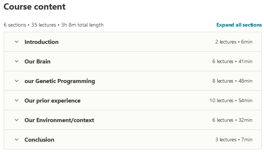The height and width of the screenshot is (152, 264).
Task: Click the 3 lectures • 7min label
Action: 234,140
